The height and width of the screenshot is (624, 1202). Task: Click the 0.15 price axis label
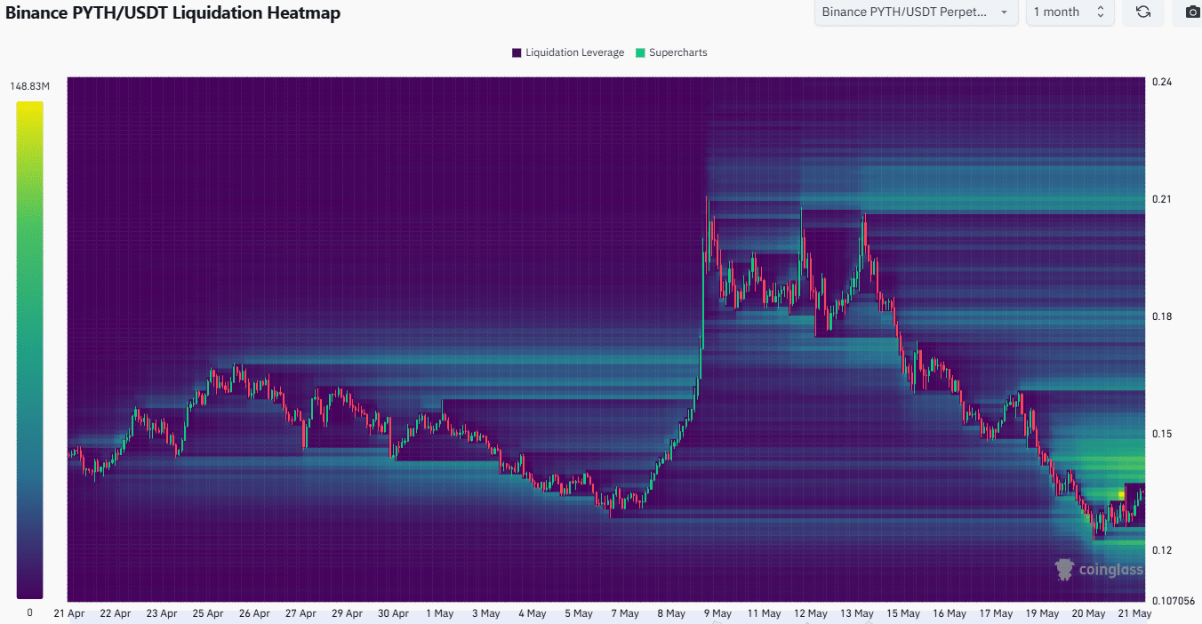tap(1161, 434)
